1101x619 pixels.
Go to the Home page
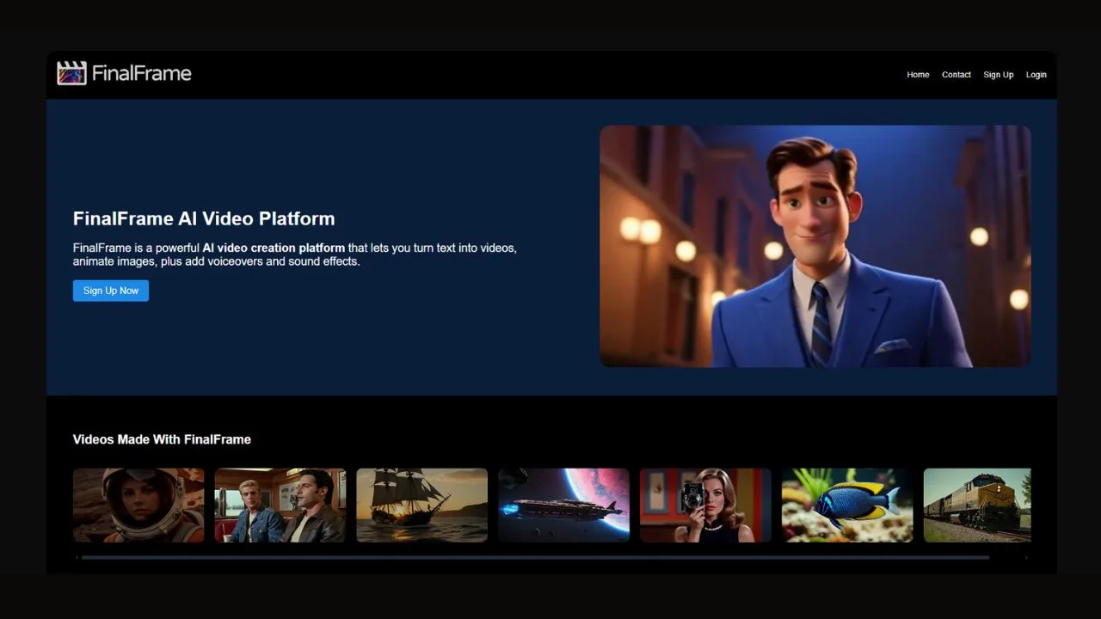918,75
